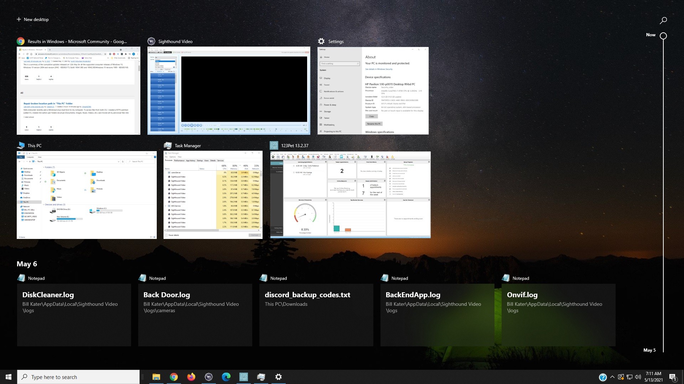Open the Settings window thumbnail
The image size is (684, 384).
(x=373, y=91)
